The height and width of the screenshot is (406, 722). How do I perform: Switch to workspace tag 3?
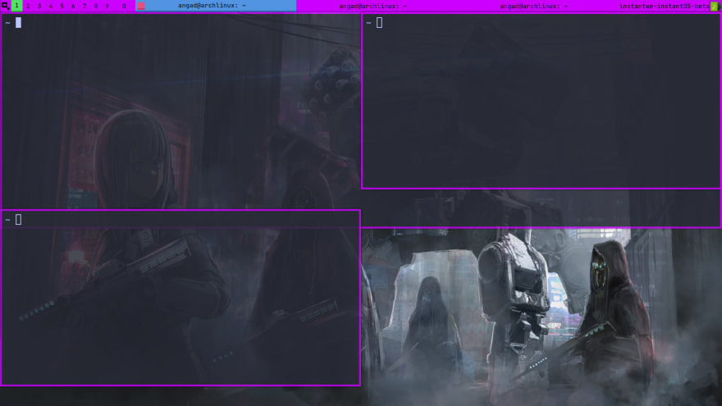(x=39, y=6)
